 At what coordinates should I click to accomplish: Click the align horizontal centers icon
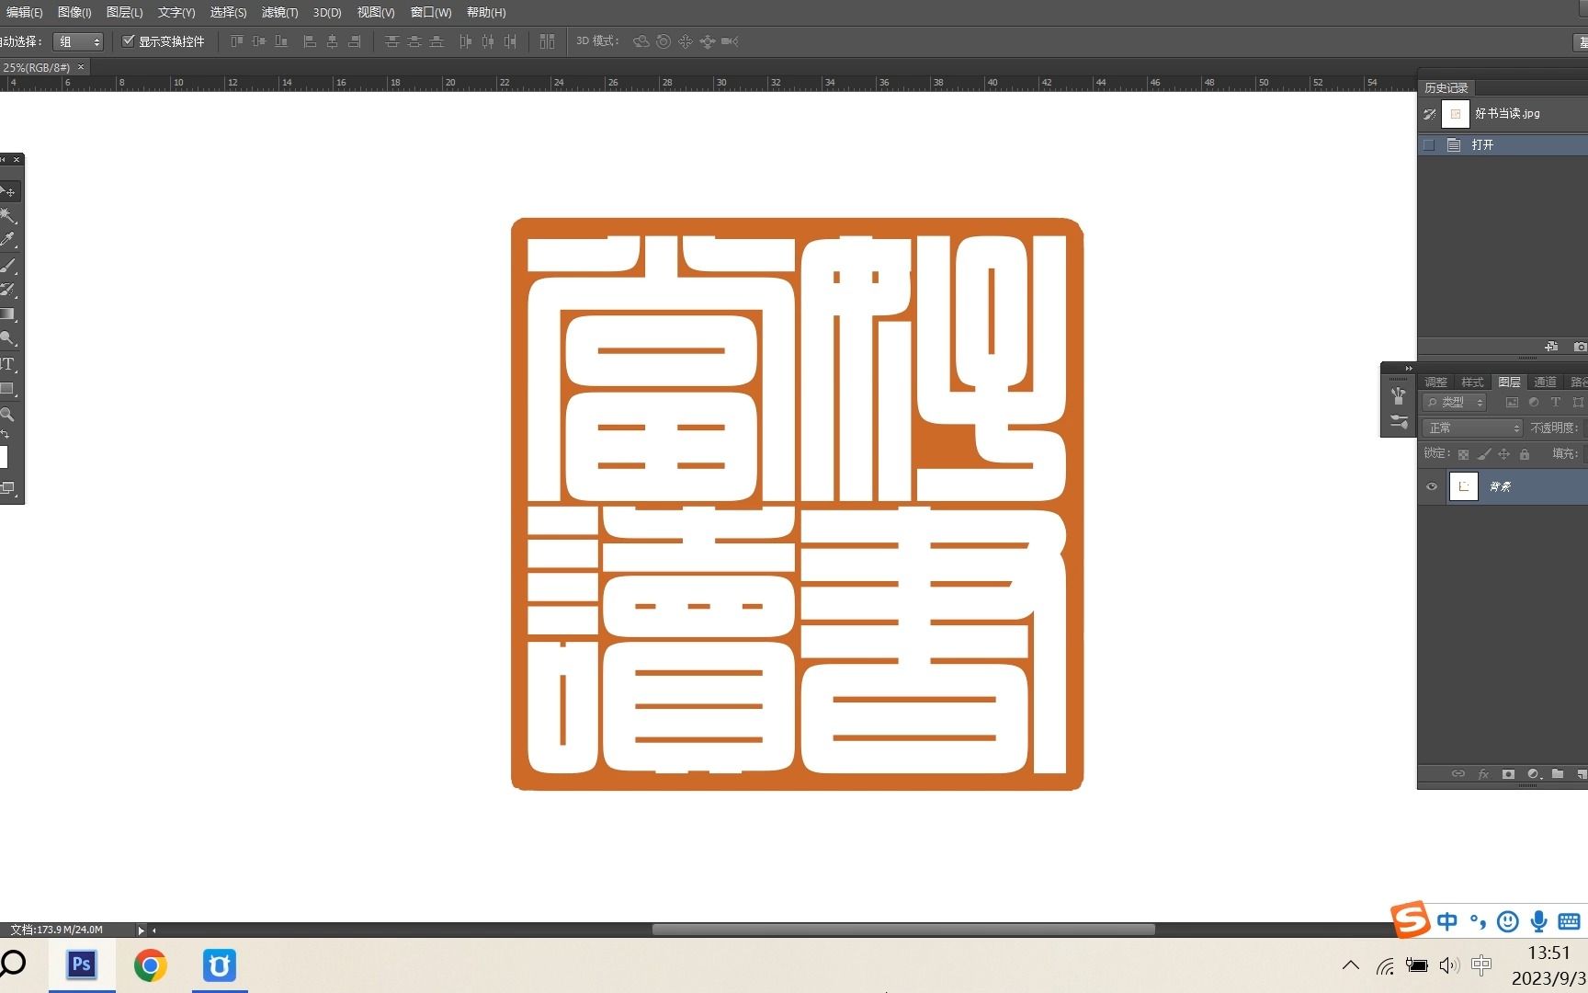[332, 41]
